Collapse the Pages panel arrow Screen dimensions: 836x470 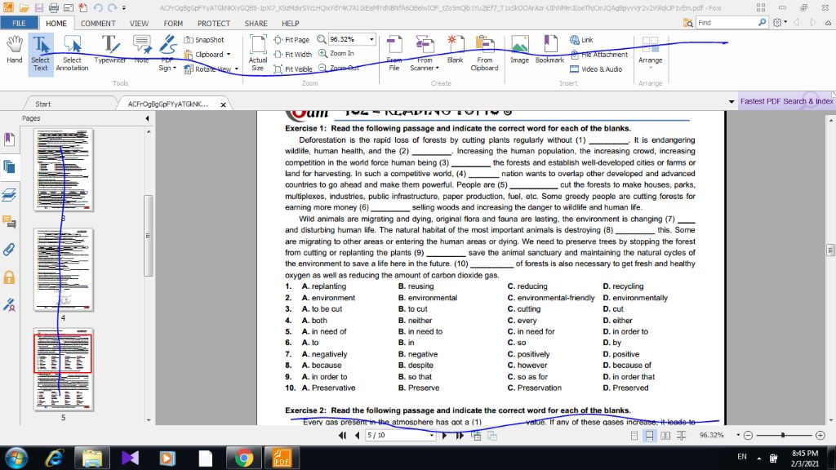click(147, 118)
